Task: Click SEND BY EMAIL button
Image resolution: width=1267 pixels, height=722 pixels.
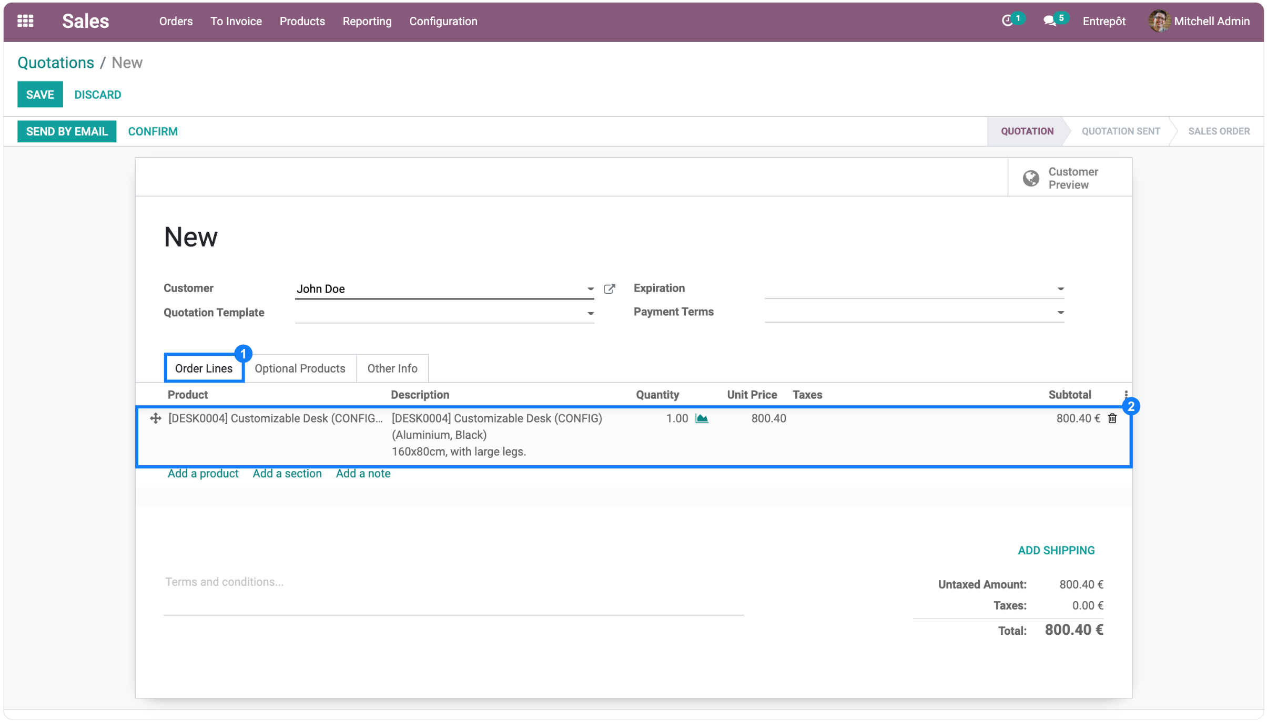Action: [67, 131]
